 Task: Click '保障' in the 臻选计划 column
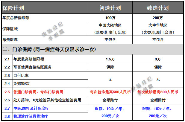coord(158,67)
